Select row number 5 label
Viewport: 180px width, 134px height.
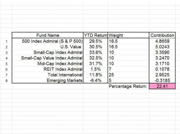[6, 64]
